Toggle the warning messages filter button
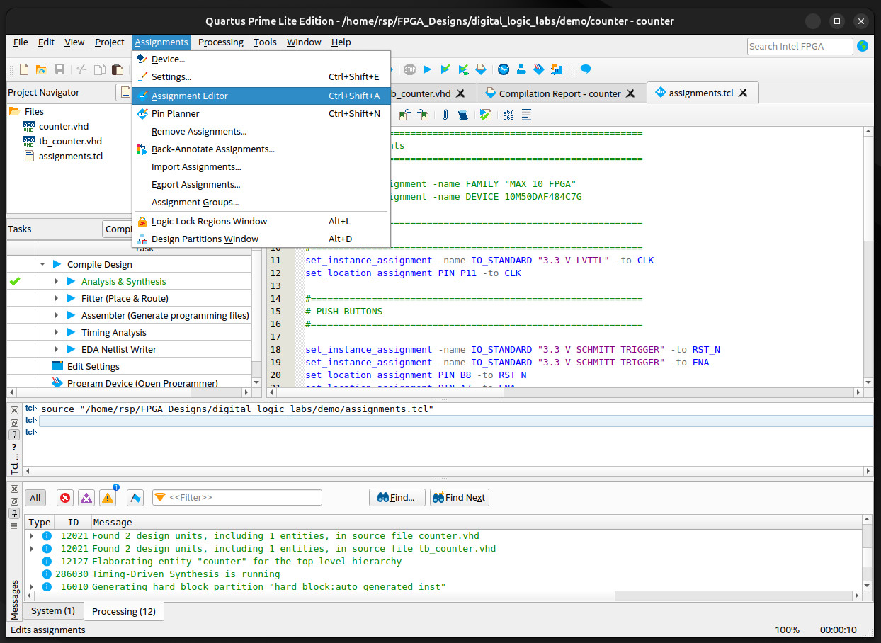This screenshot has width=881, height=643. pyautogui.click(x=108, y=498)
